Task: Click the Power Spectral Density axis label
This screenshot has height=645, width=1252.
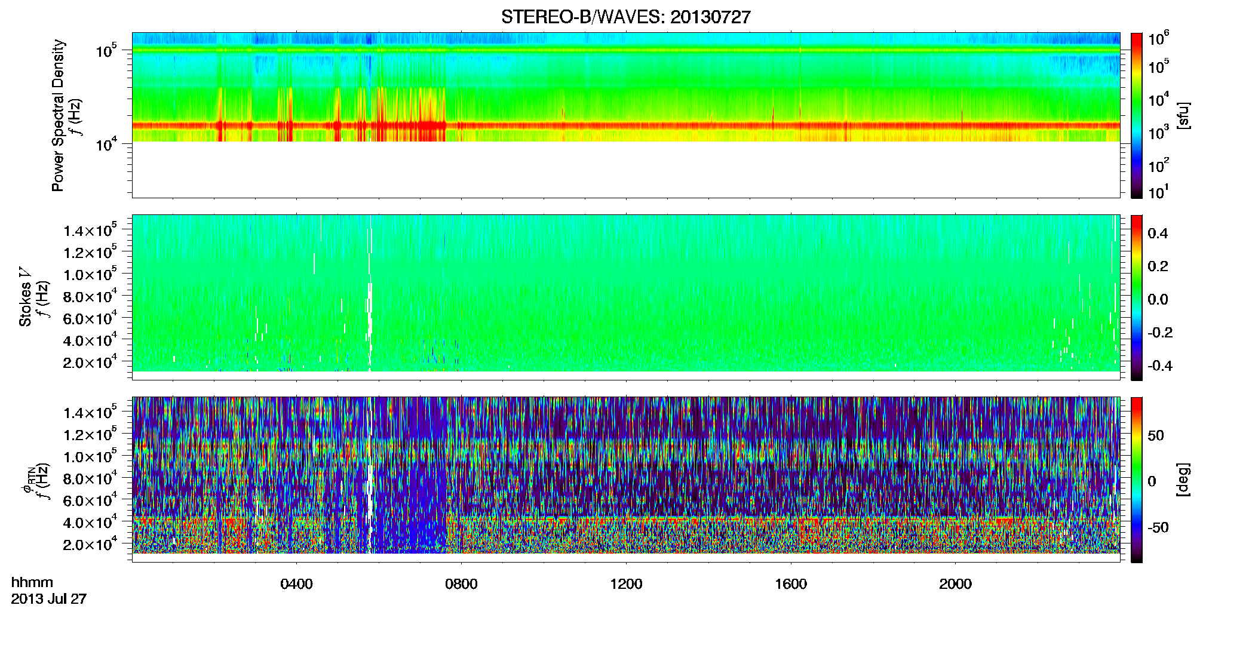Action: pos(57,115)
